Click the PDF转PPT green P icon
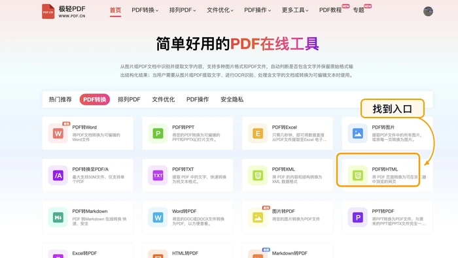Image resolution: width=458 pixels, height=258 pixels. tap(158, 133)
